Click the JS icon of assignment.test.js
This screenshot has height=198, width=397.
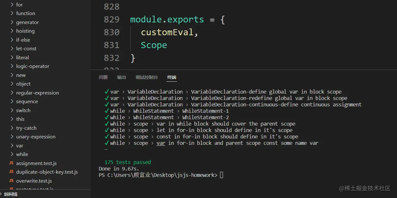click(11, 163)
